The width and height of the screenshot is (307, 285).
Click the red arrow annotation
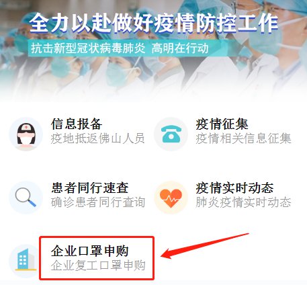tap(205, 246)
